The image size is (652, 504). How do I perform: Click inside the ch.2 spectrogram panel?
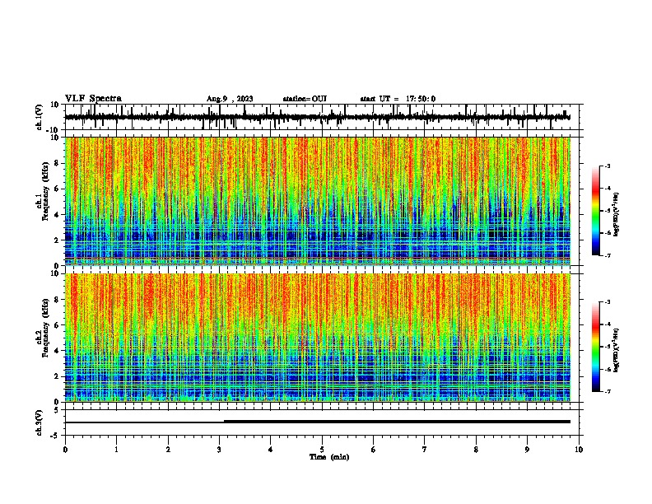tap(317, 338)
